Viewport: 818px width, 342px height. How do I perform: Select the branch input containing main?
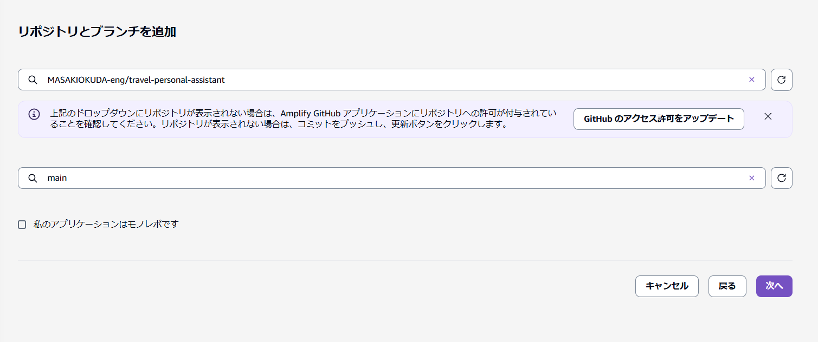pyautogui.click(x=379, y=177)
